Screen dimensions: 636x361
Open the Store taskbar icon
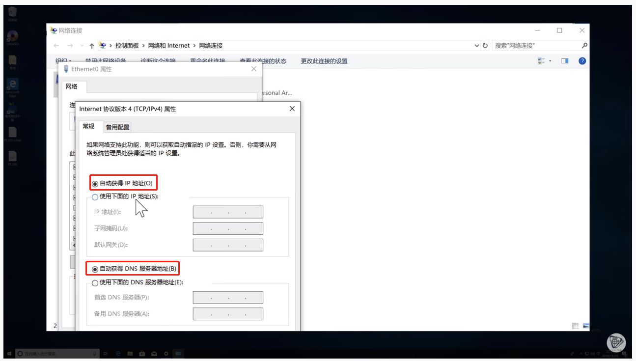142,353
